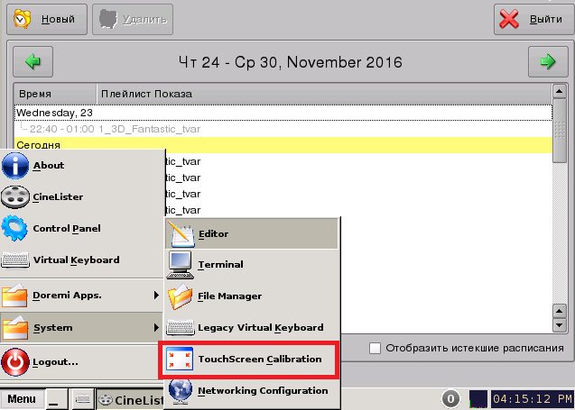Start TouchScreen Calibration icon
This screenshot has height=410, width=575.
click(180, 359)
